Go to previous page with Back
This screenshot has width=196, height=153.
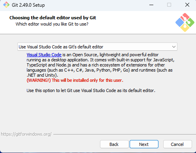[x=114, y=144]
